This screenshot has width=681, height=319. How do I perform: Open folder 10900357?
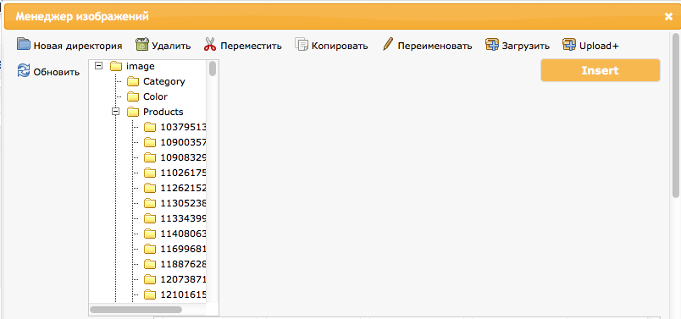click(x=183, y=142)
